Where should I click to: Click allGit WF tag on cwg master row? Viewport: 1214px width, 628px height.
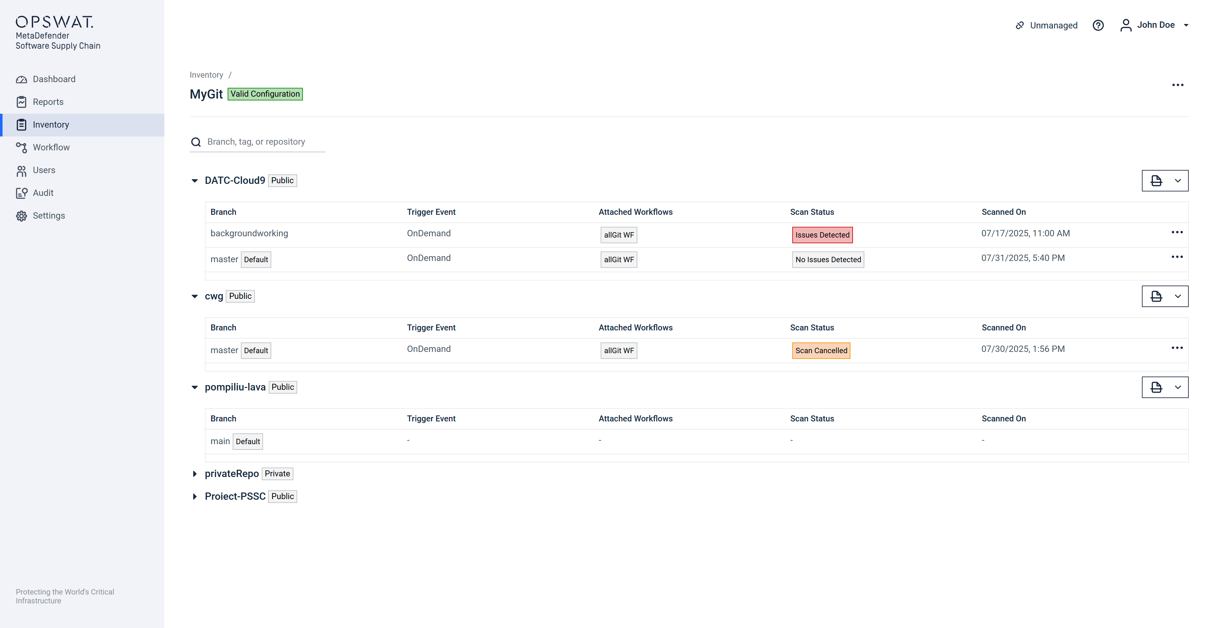[x=618, y=351]
